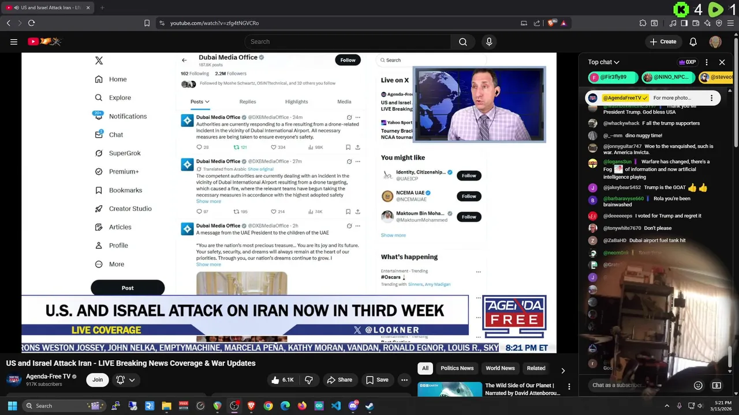Reload the page in browser toolbar
This screenshot has width=739, height=415.
[31, 23]
